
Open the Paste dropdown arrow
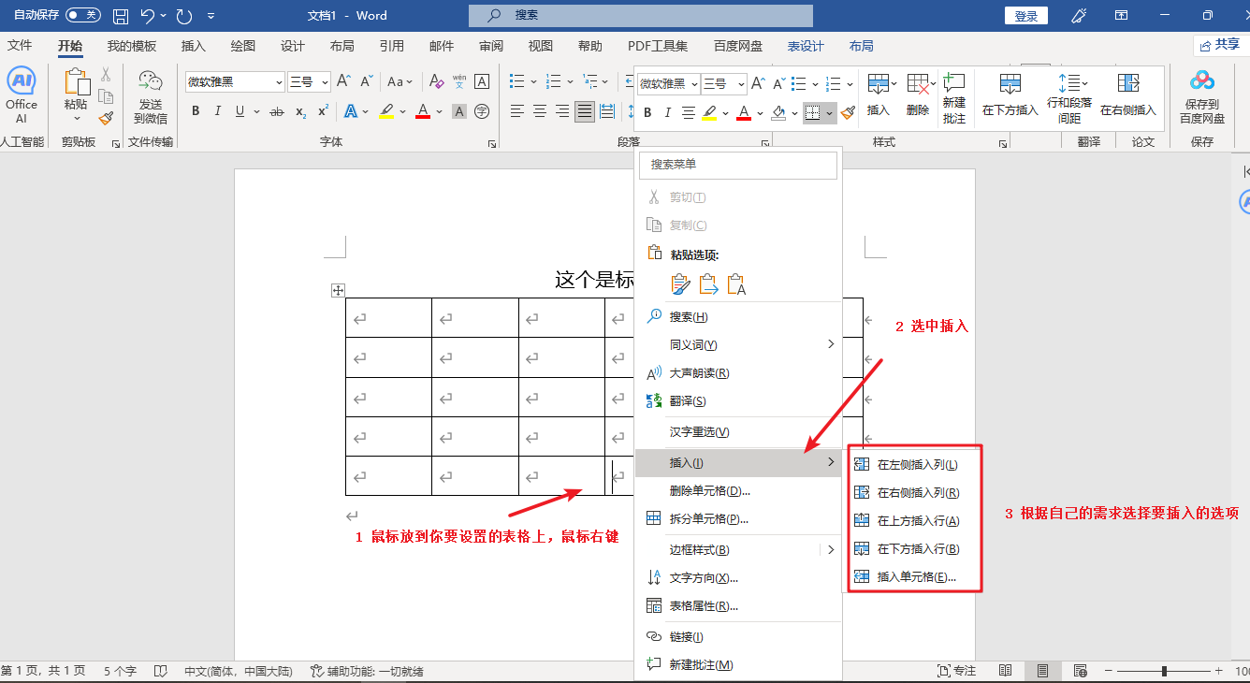coord(76,118)
